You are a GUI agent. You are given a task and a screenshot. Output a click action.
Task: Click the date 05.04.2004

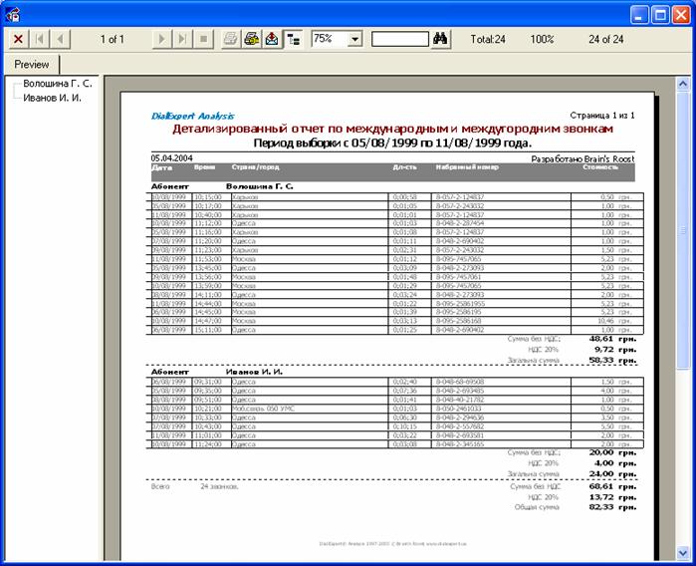[172, 158]
